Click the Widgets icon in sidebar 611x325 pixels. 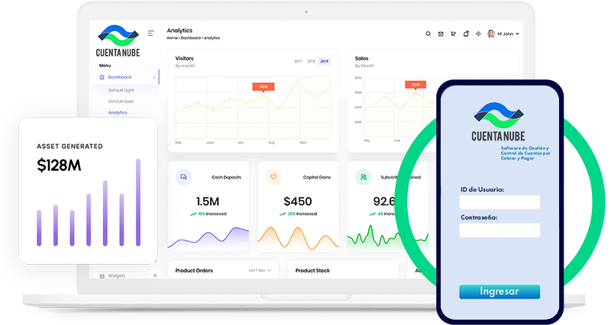click(x=102, y=276)
